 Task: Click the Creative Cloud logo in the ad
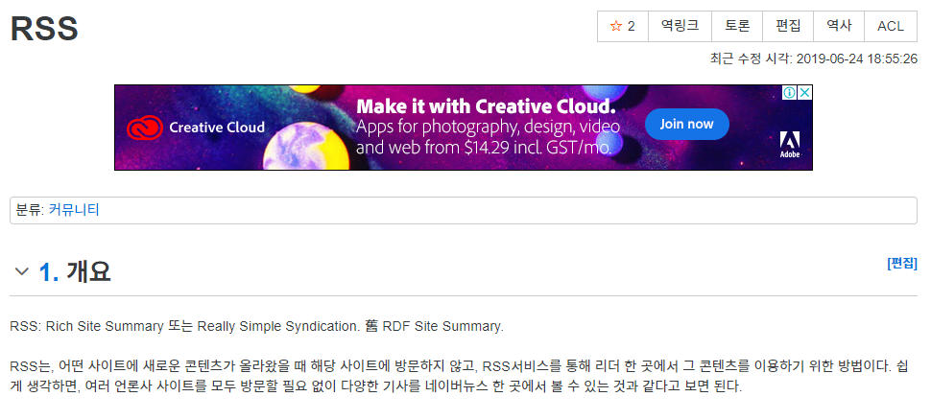(196, 128)
